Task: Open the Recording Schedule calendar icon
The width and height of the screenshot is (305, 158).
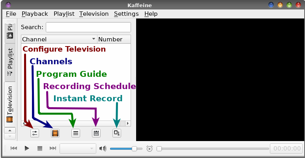Action: [x=96, y=133]
